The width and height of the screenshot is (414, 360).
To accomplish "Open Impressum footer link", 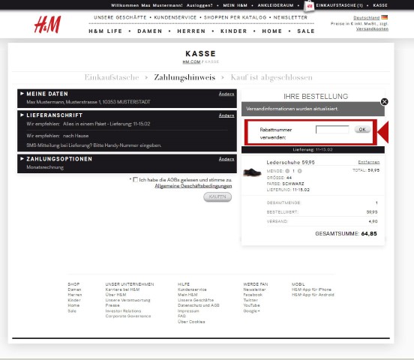I will click(x=188, y=310).
